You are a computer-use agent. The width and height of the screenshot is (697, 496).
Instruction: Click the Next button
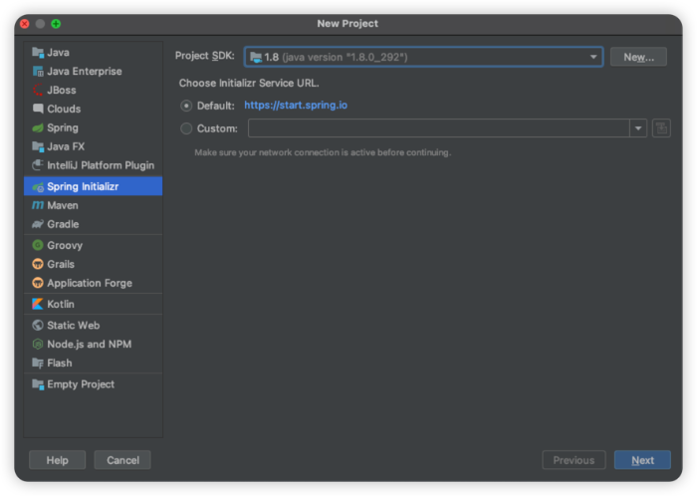(642, 460)
